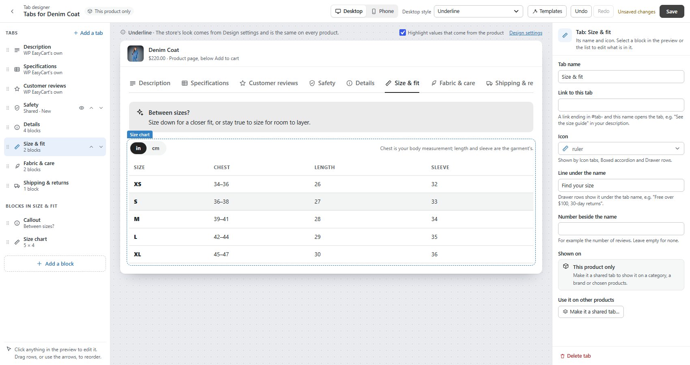Click drag handle of Customer reviews row

tap(8, 89)
